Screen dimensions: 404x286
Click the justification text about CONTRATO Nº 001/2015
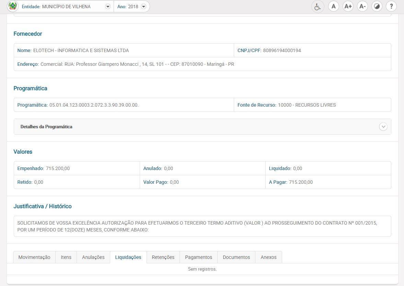pyautogui.click(x=197, y=226)
